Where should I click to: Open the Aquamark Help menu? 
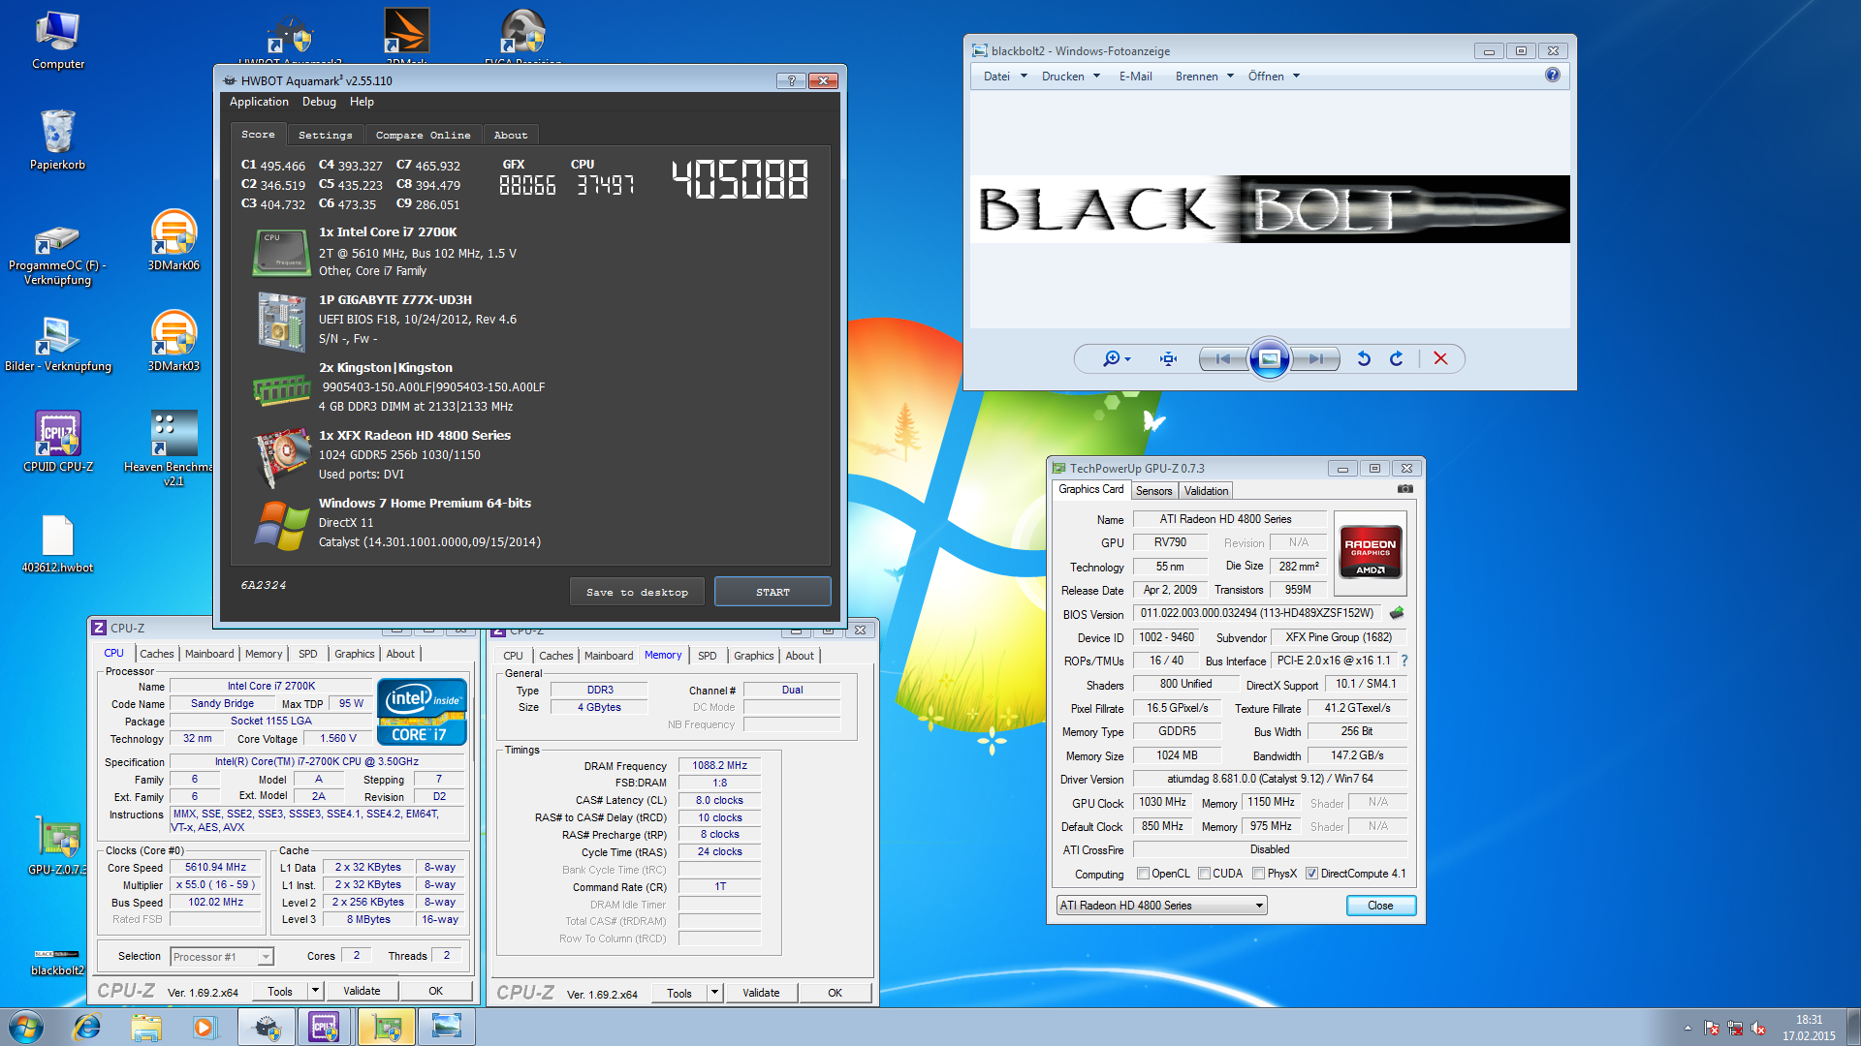click(362, 102)
